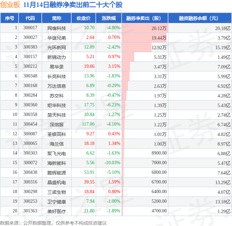This screenshot has height=226, width=232.
Task: Click closing price 2.64
Action: (90, 38)
